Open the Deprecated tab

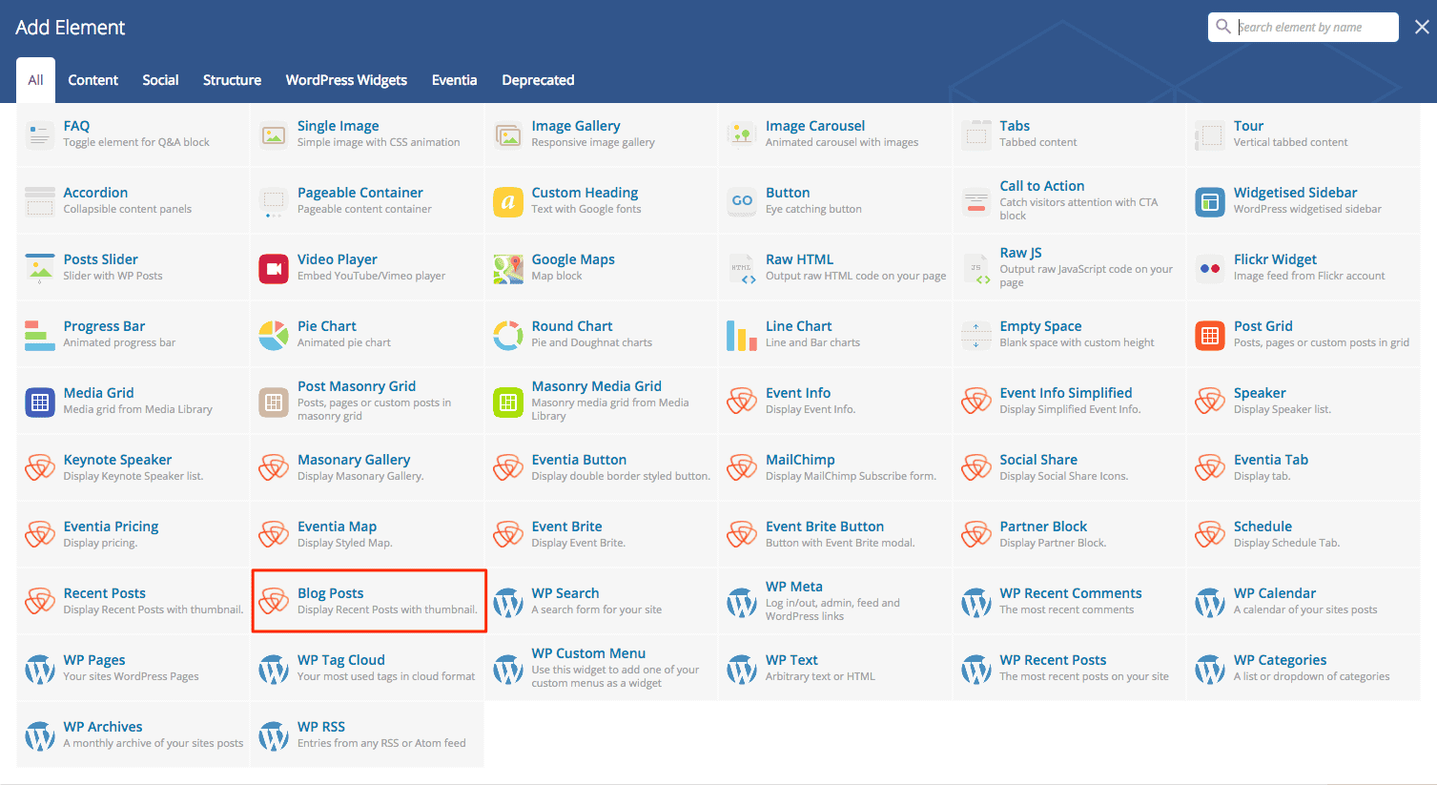[x=538, y=80]
